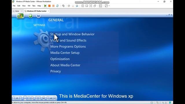Click the Stretch Guest display icon
Screen dimensions: 185x104
click(106, 6)
